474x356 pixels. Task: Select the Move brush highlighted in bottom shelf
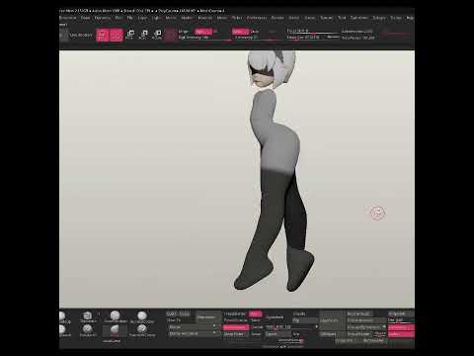coord(115,330)
